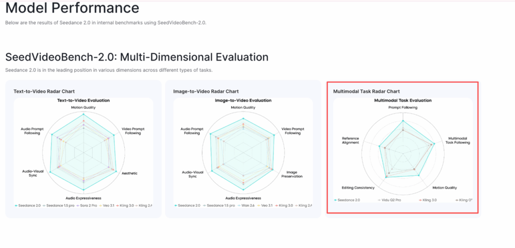Click Video Prompt Following label in Image-to-Video chart
515x248 pixels.
click(x=293, y=131)
